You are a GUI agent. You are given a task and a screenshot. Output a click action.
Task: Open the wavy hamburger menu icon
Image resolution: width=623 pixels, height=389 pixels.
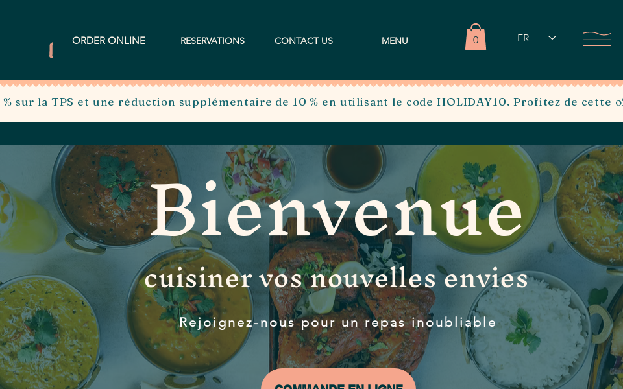(597, 39)
